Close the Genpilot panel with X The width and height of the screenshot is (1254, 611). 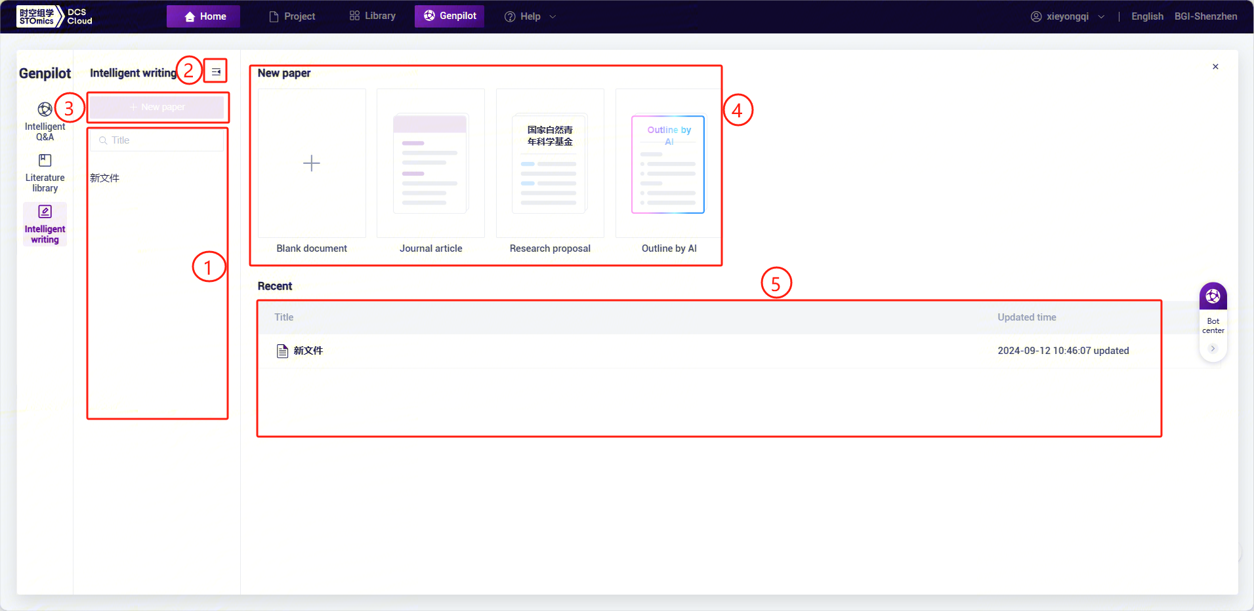click(x=1215, y=67)
